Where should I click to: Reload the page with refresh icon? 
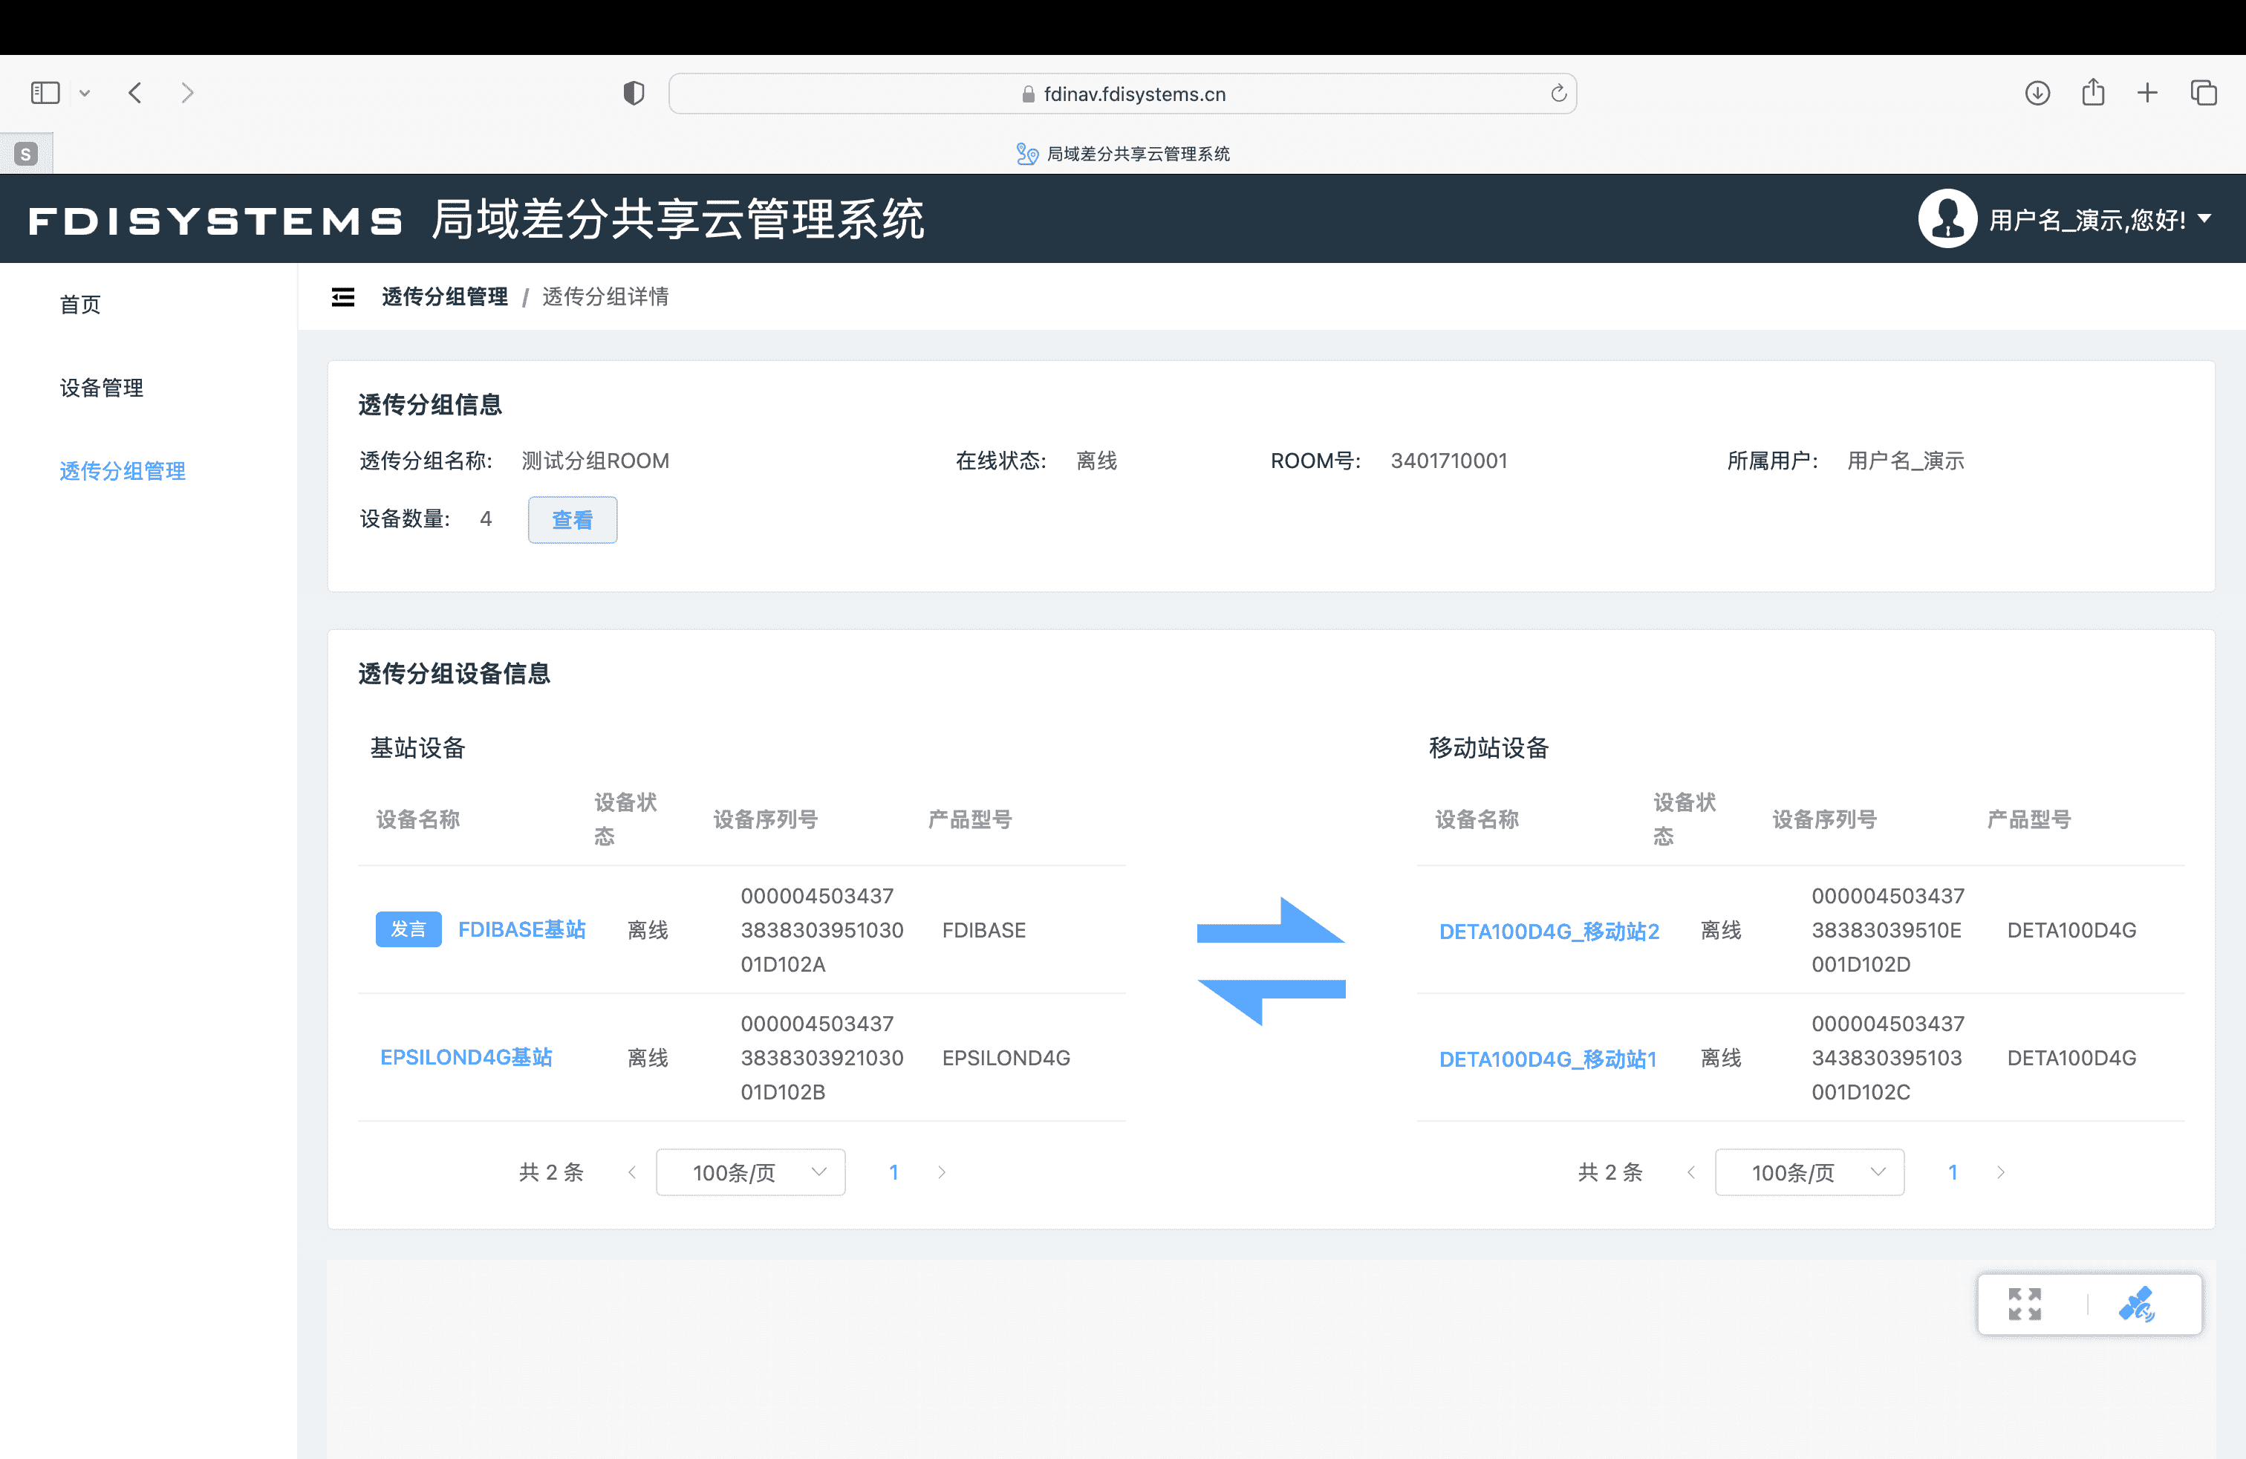click(x=1558, y=94)
